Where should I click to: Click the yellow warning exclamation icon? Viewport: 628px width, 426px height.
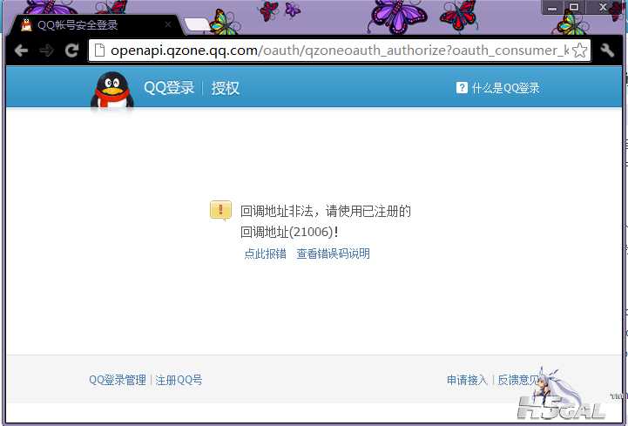point(221,210)
